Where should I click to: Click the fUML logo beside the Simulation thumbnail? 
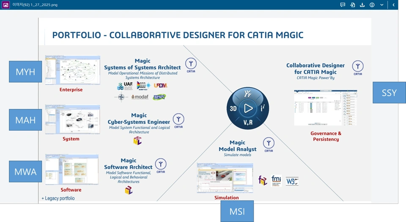(263, 180)
